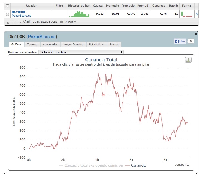Switch to the Torneos tab
202x177 pixels.
[x=32, y=45]
